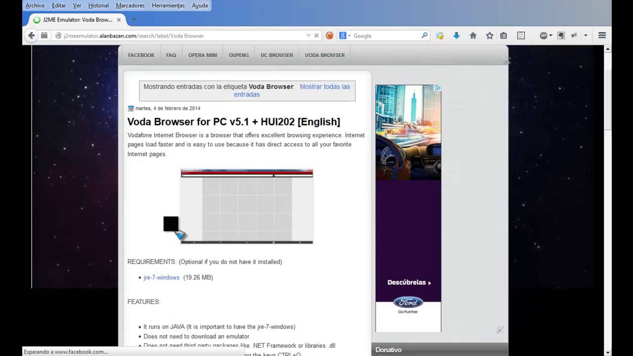Click the Descúbrelas button in Ford ad
The image size is (633, 356).
(x=409, y=282)
